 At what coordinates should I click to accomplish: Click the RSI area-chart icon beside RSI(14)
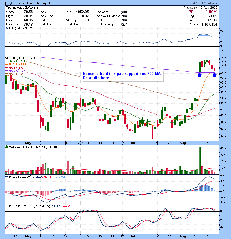coord(7,28)
